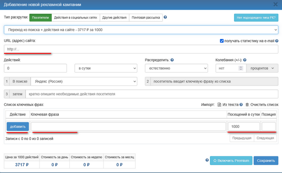Click Включить Premium button
Image resolution: width=282 pixels, height=173 pixels.
coord(231,160)
